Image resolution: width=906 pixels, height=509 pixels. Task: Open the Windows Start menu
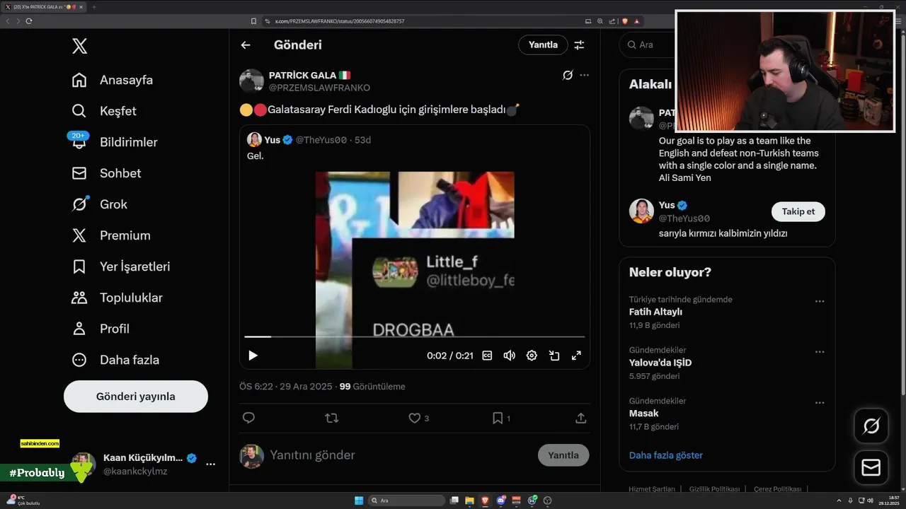pyautogui.click(x=359, y=501)
